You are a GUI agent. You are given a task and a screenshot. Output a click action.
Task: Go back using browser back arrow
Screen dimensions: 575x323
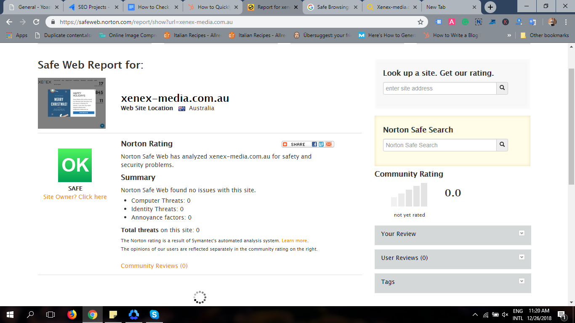coord(9,22)
